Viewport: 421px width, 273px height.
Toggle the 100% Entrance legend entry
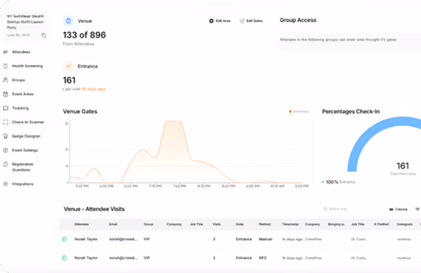(x=338, y=182)
